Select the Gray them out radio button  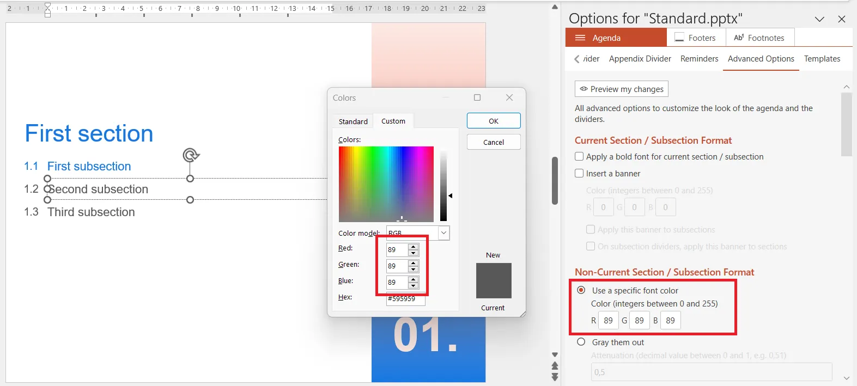(x=581, y=342)
